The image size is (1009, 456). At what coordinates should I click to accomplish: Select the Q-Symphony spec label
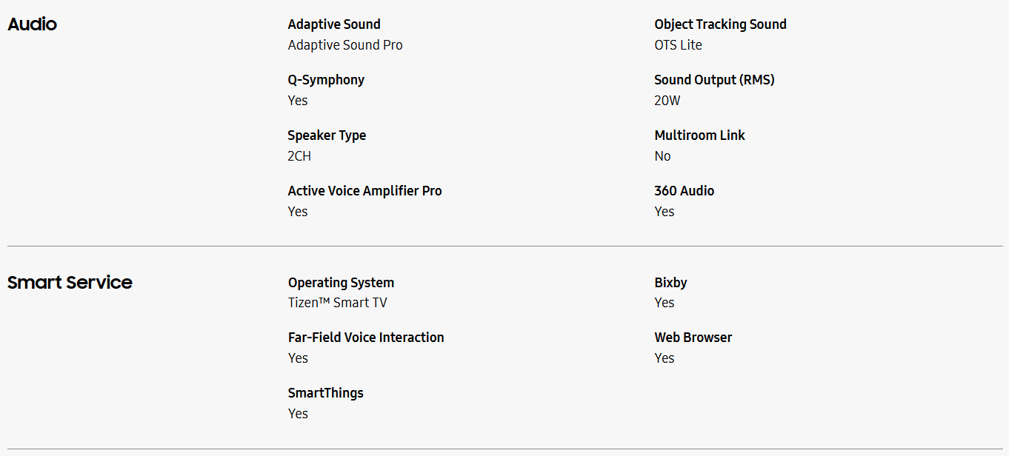pyautogui.click(x=326, y=80)
